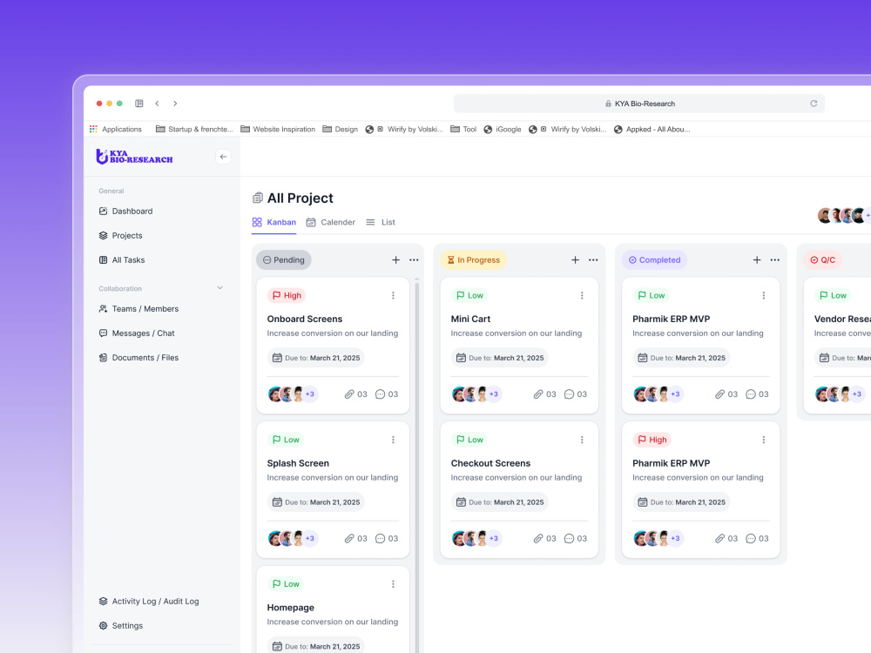Open the Onboard Screens card title
Image resolution: width=871 pixels, height=653 pixels.
click(304, 319)
